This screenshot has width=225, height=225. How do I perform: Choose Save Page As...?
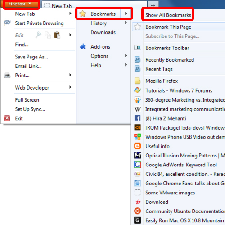(31, 57)
